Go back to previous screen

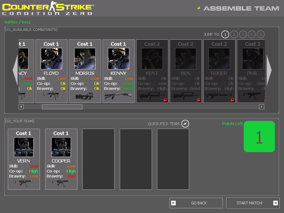(196, 203)
